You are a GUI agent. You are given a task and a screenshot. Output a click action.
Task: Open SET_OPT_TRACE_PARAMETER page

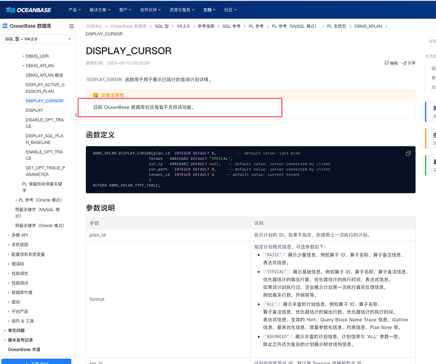click(45, 171)
